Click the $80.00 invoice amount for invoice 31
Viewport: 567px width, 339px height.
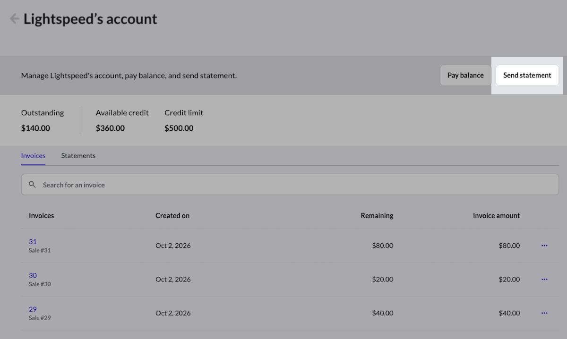[x=509, y=246]
